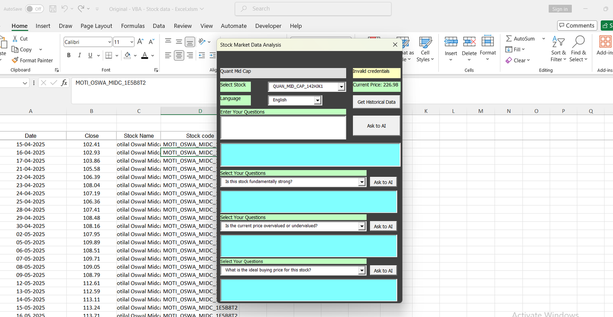Toggle Bold formatting

click(x=69, y=56)
